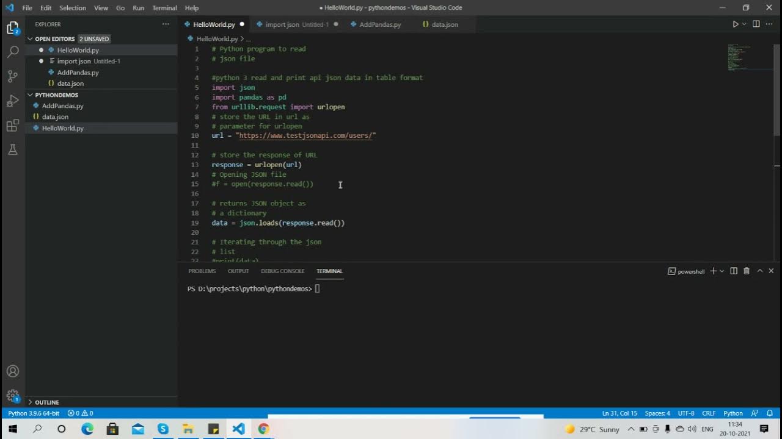
Task: Open the Action Center notification icon
Action: pyautogui.click(x=764, y=429)
